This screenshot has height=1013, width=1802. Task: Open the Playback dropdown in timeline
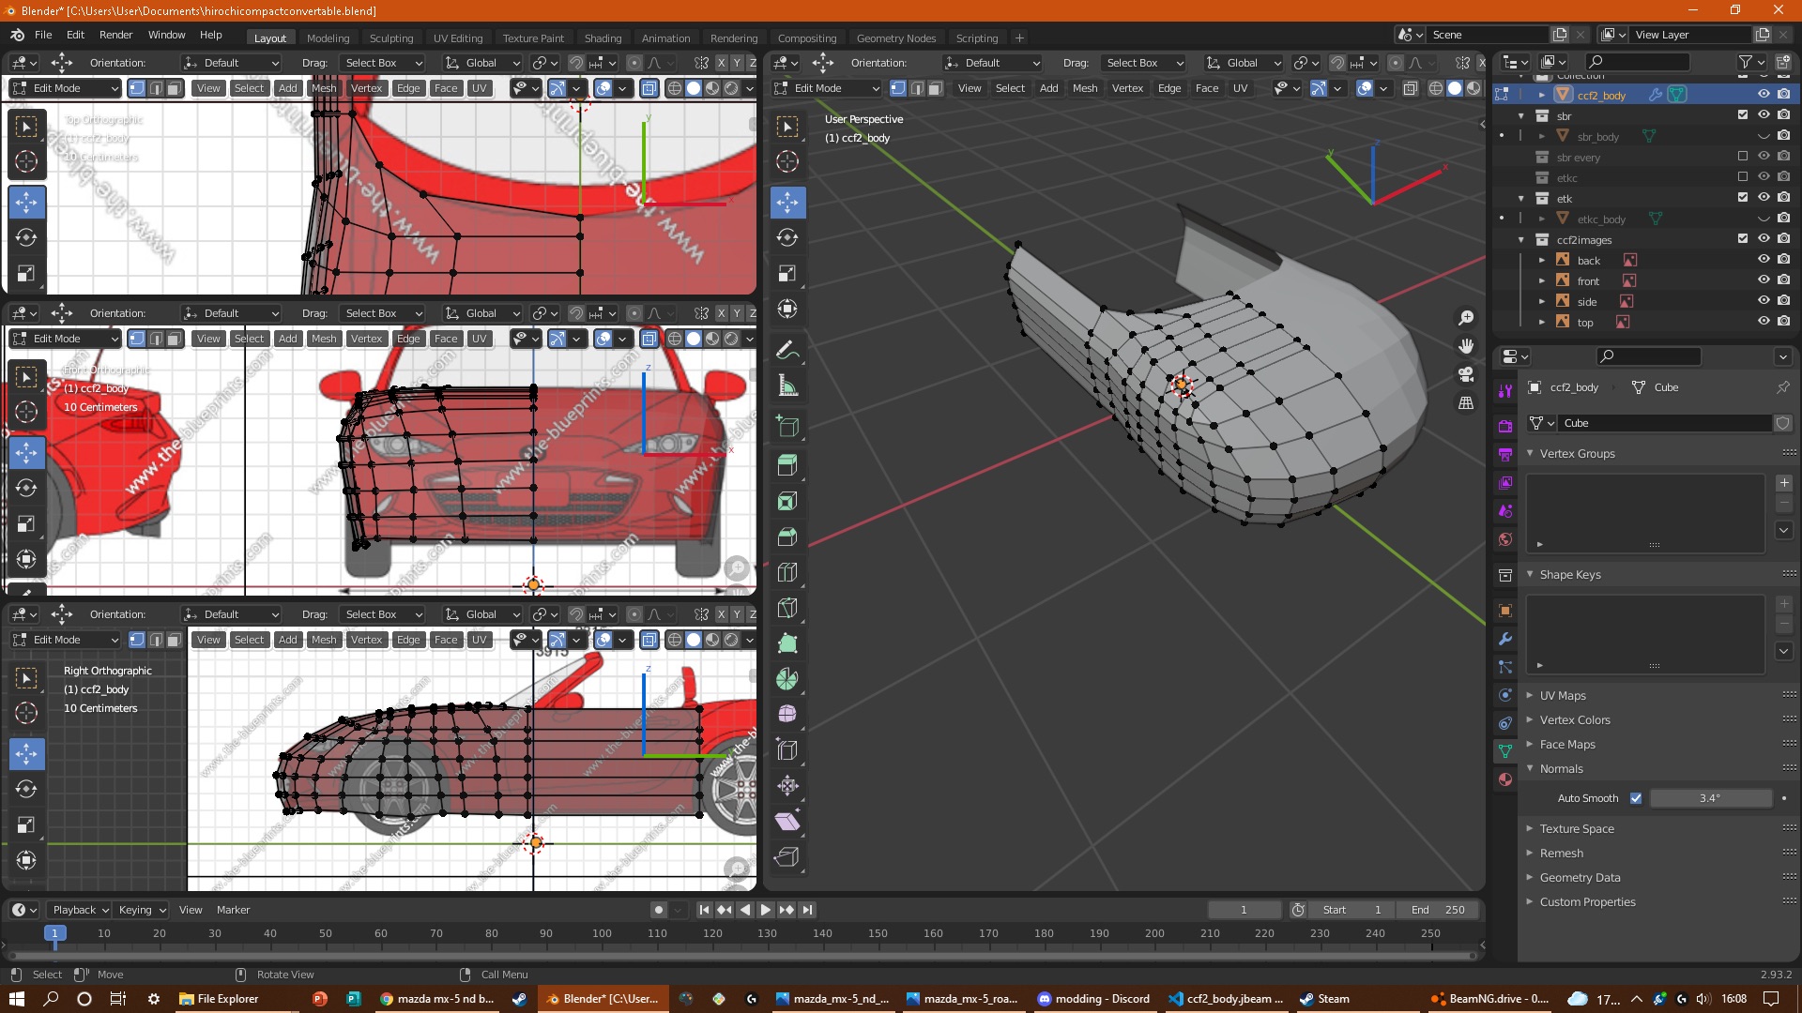[81, 910]
